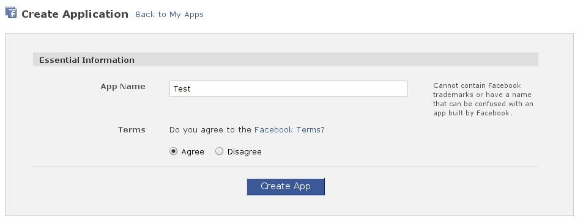Click the Create App button
This screenshot has width=583, height=224.
tap(286, 187)
